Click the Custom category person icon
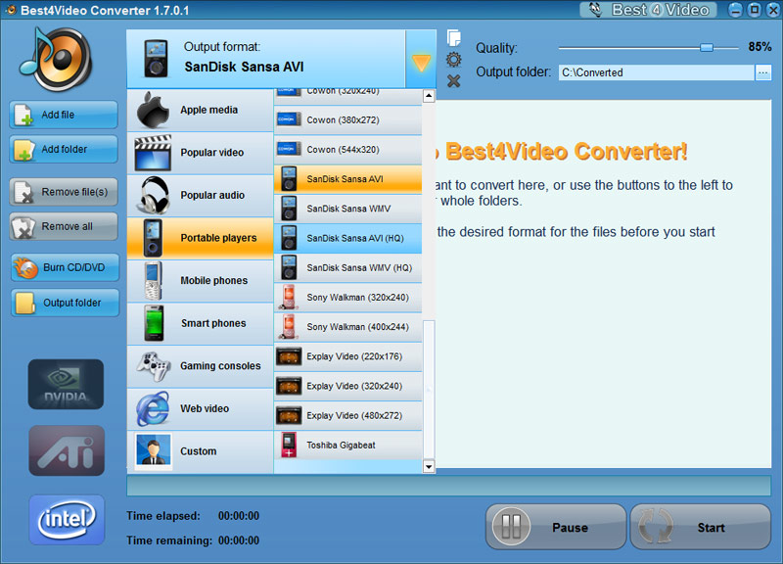 point(153,451)
